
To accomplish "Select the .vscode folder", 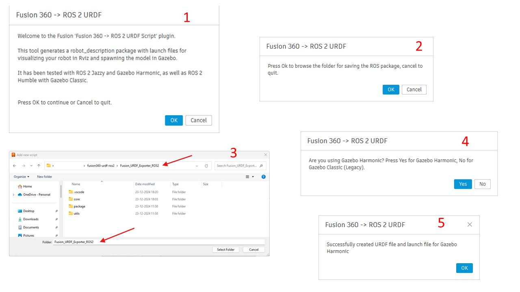I will click(79, 192).
